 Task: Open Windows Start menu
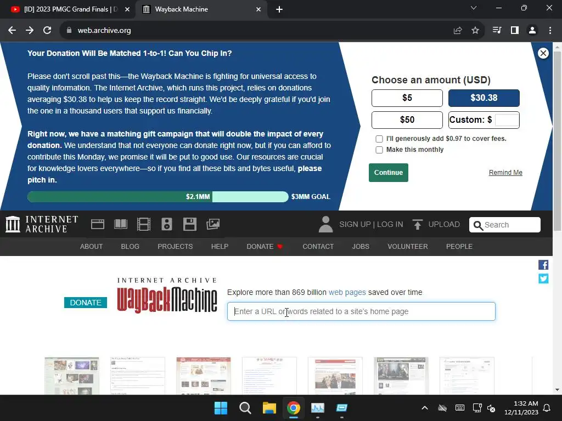click(x=221, y=408)
